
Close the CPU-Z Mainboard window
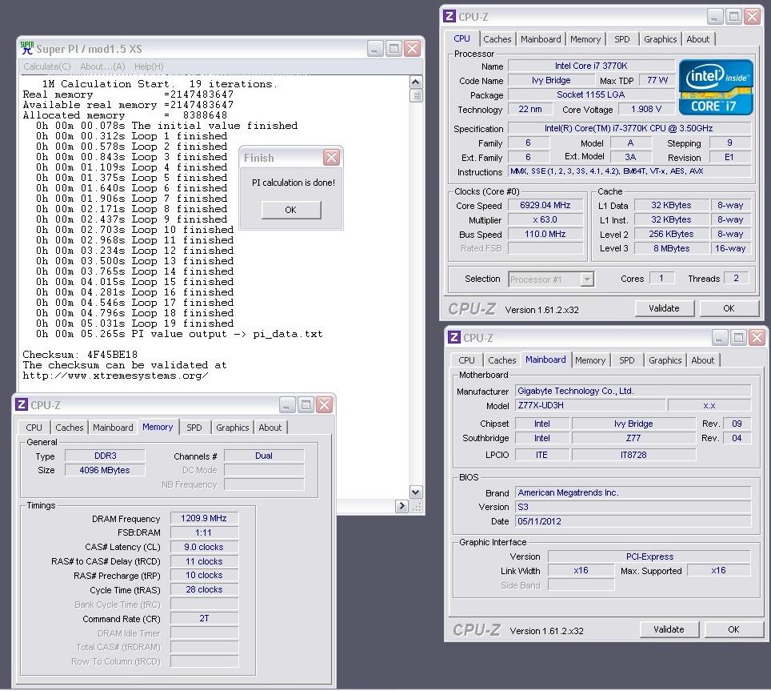coord(757,337)
